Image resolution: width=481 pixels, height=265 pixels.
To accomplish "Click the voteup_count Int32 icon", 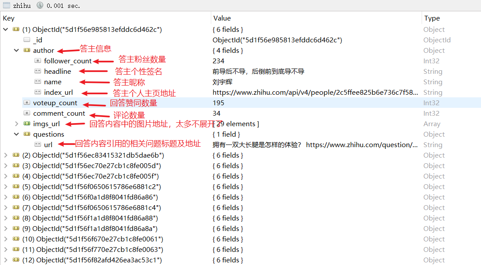I will click(x=27, y=103).
